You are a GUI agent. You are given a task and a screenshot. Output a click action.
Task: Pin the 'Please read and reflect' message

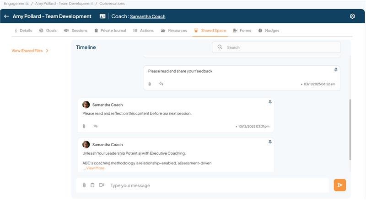270,102
